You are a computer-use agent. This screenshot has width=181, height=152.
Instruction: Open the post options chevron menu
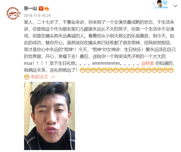[x=175, y=6]
